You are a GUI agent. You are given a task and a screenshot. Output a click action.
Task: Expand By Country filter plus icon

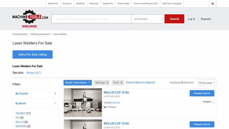coord(55,93)
